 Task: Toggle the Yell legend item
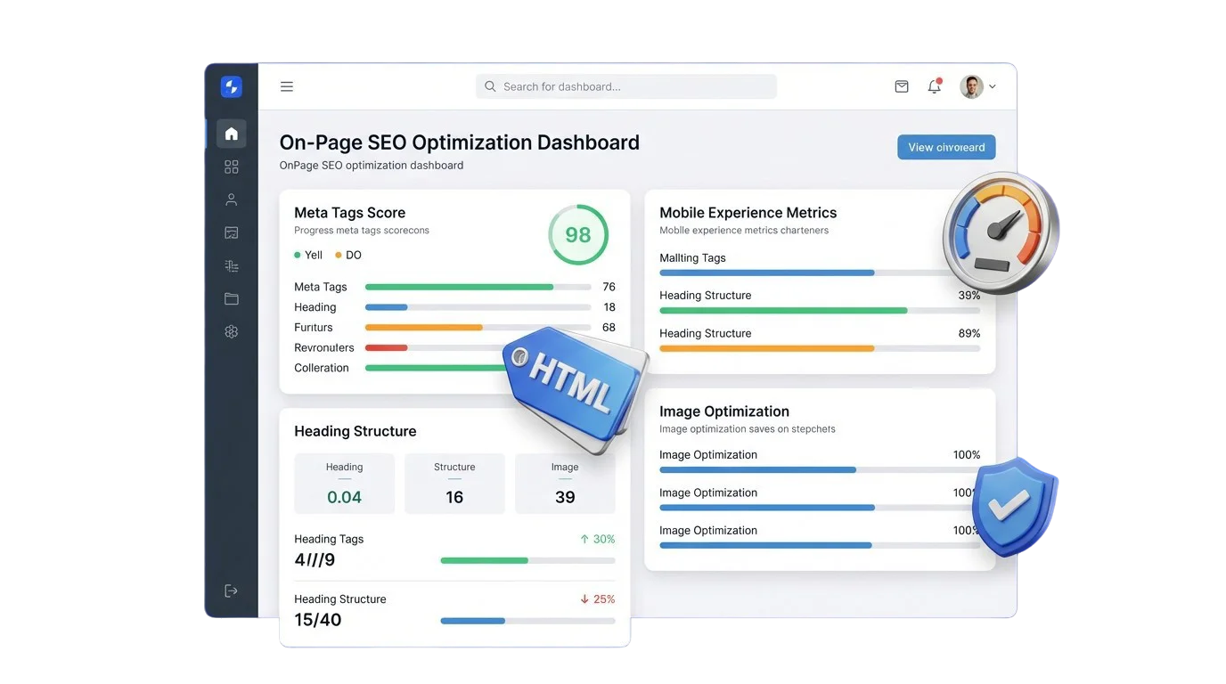tap(308, 255)
